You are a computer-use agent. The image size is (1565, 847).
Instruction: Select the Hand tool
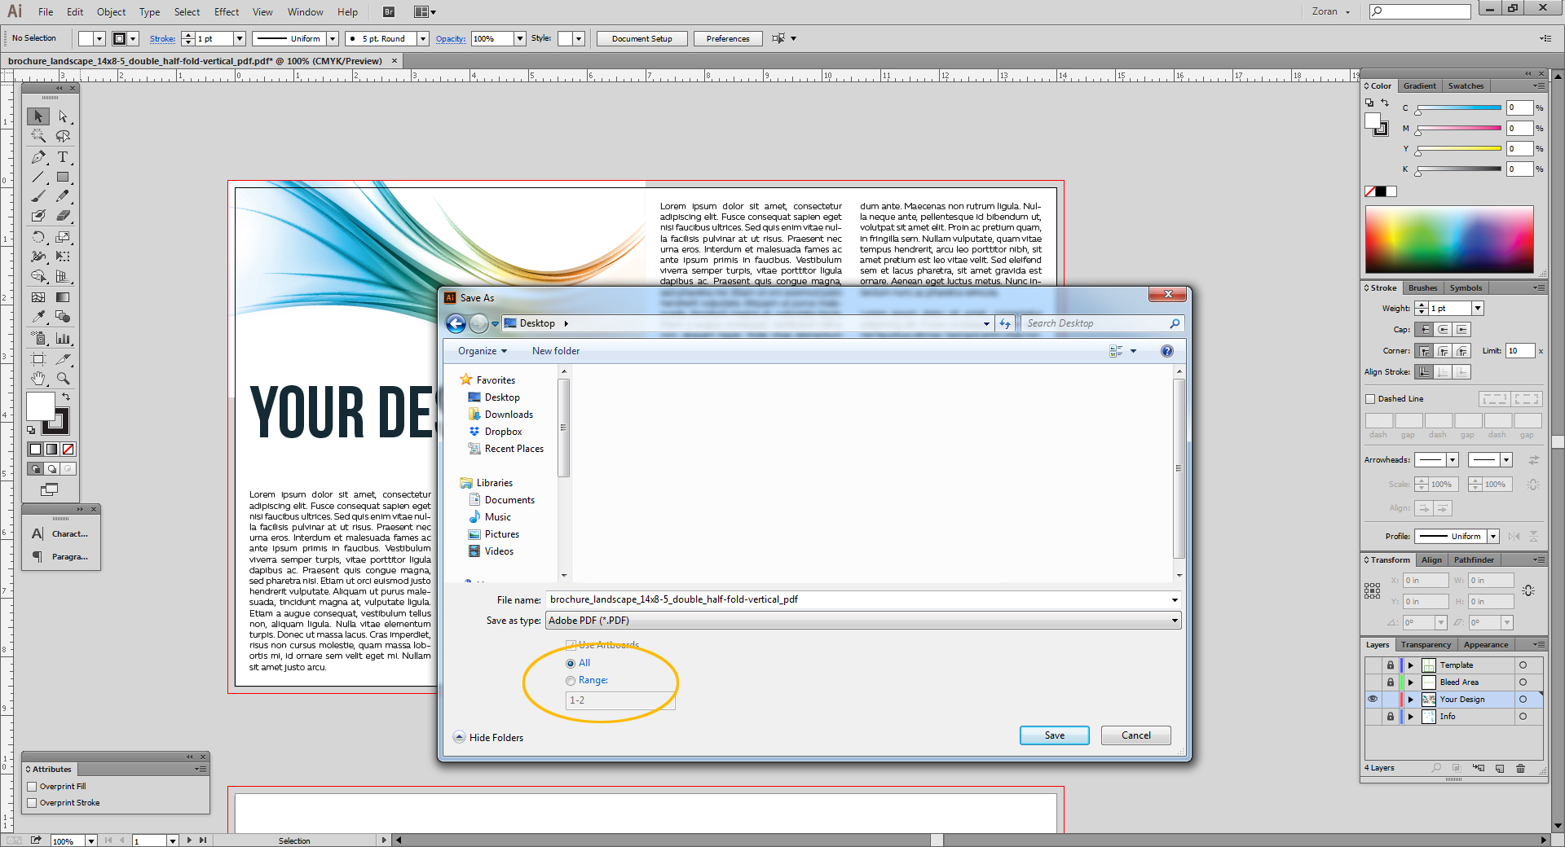pos(38,379)
